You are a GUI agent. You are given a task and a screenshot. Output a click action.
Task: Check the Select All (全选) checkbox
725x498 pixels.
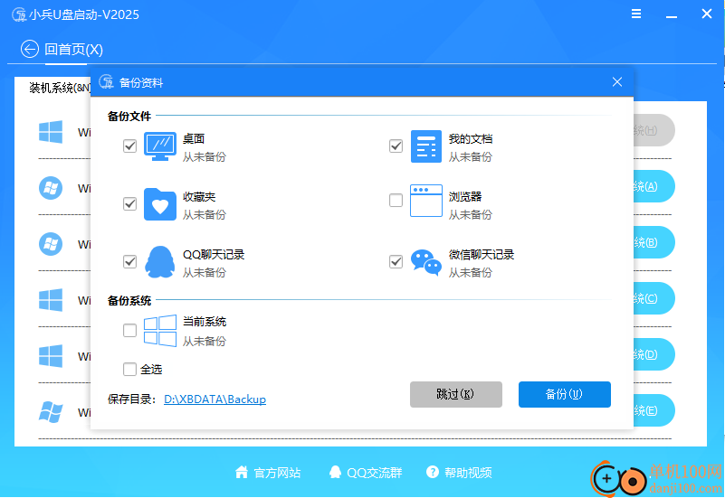click(130, 370)
